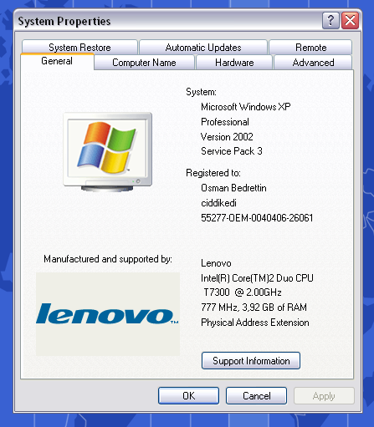Open the Computer Name tab
Viewport: 374px width, 427px height.
[x=144, y=63]
